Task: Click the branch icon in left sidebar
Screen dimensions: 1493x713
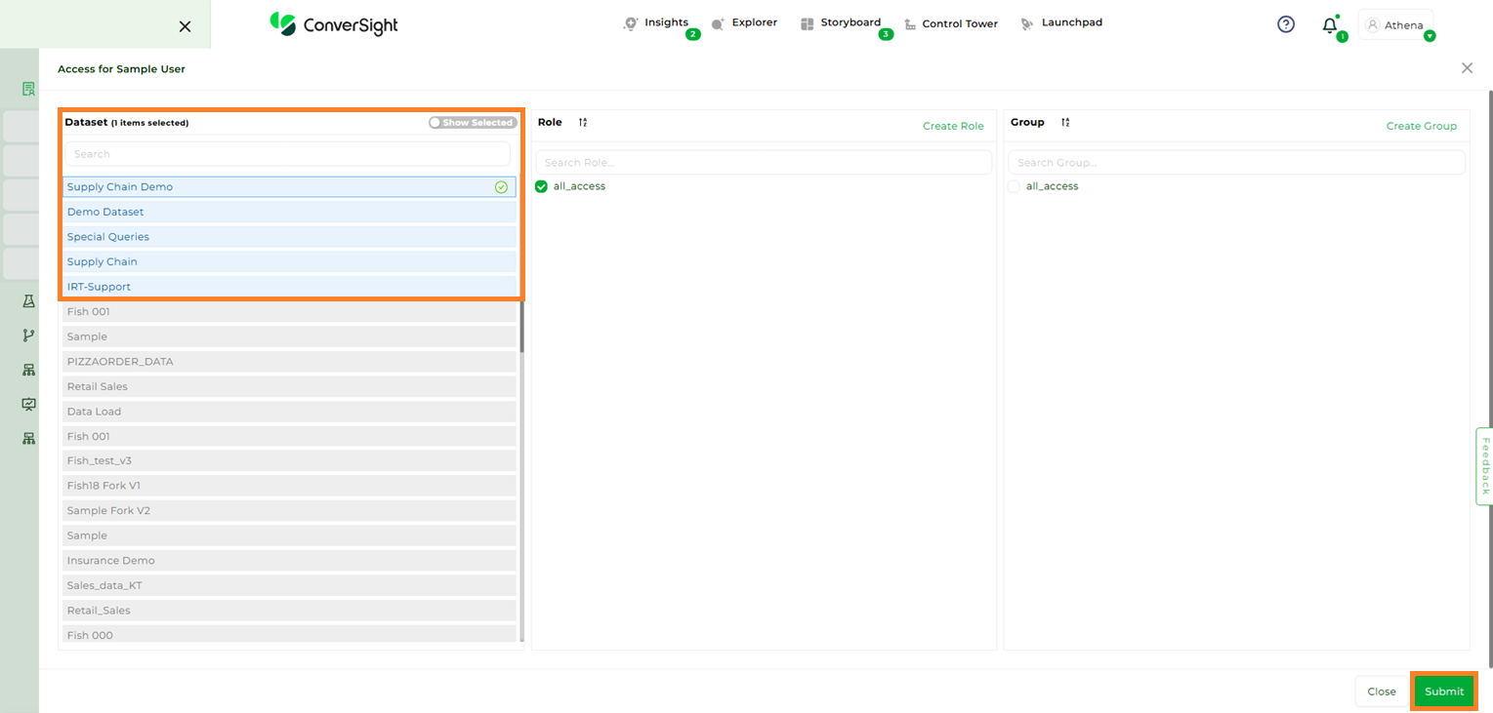Action: click(x=29, y=336)
